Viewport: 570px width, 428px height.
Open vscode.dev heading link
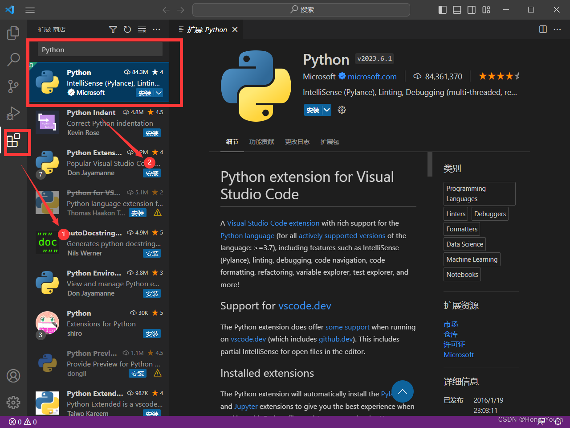pyautogui.click(x=305, y=306)
